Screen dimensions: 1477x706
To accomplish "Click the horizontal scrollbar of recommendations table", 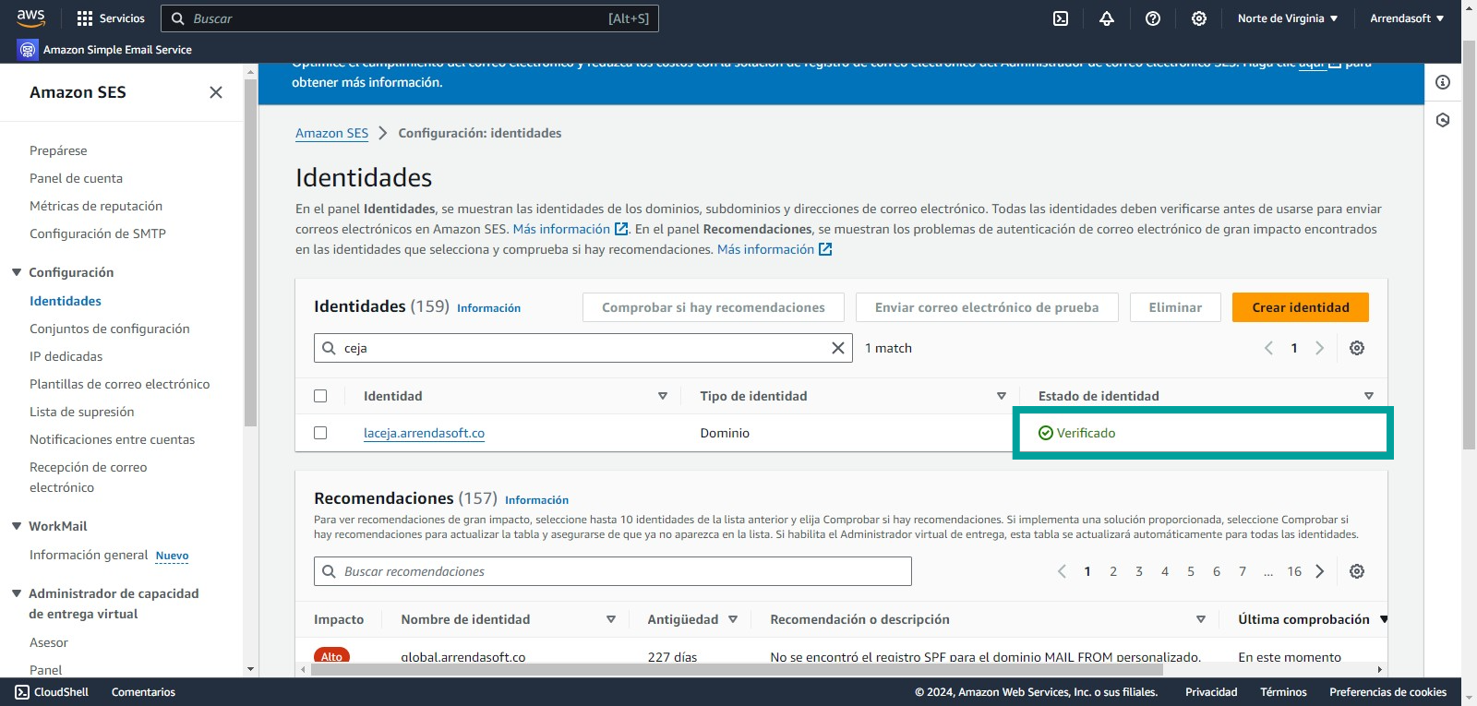I will (x=736, y=670).
